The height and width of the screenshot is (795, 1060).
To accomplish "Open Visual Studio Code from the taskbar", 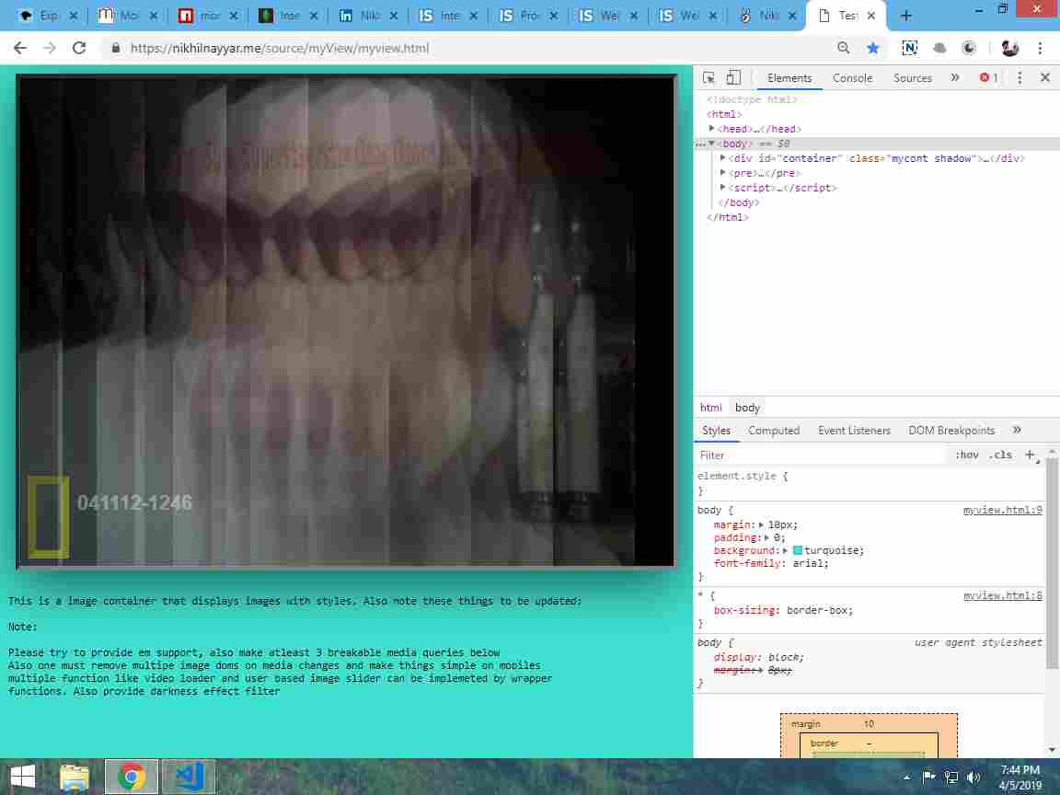I will click(189, 777).
